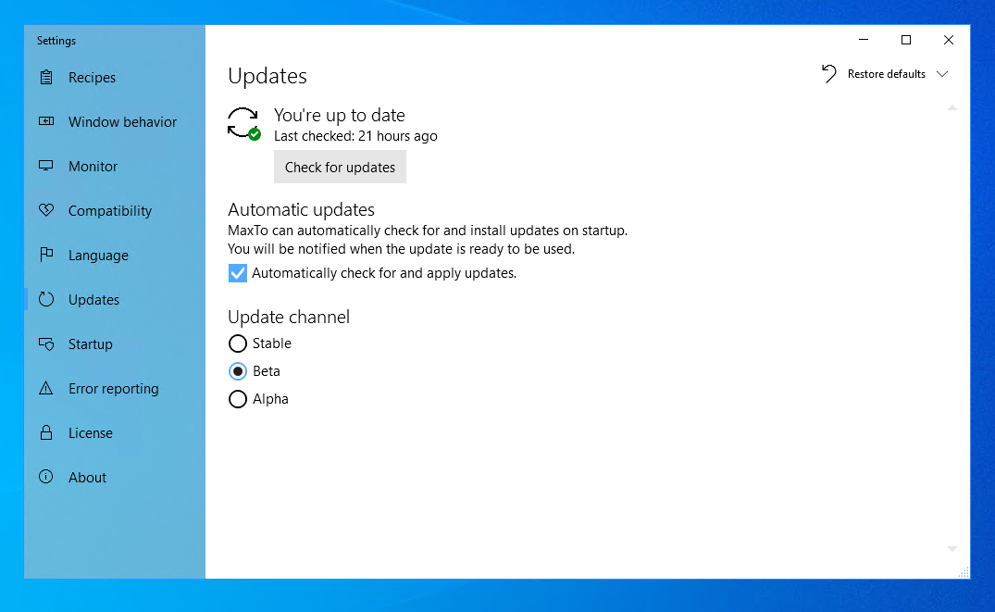Select the Beta channel radio button
Screen dimensions: 995x612
tap(238, 370)
